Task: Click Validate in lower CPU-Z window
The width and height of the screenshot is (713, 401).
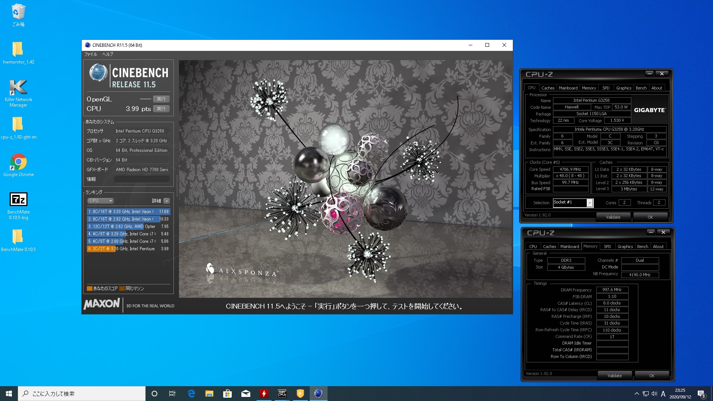Action: [615, 376]
